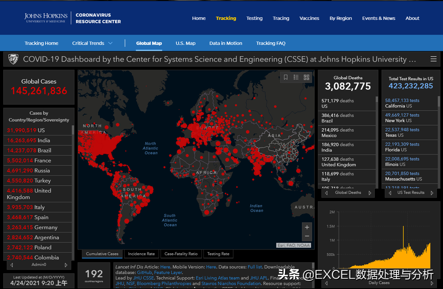Select Brazil in the cases list
The height and width of the screenshot is (289, 443).
tap(38, 150)
